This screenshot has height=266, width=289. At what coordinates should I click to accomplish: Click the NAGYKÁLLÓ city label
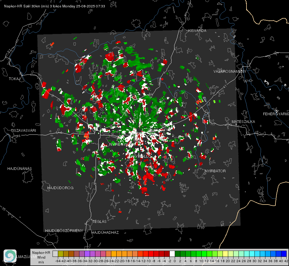pyautogui.click(x=140, y=156)
